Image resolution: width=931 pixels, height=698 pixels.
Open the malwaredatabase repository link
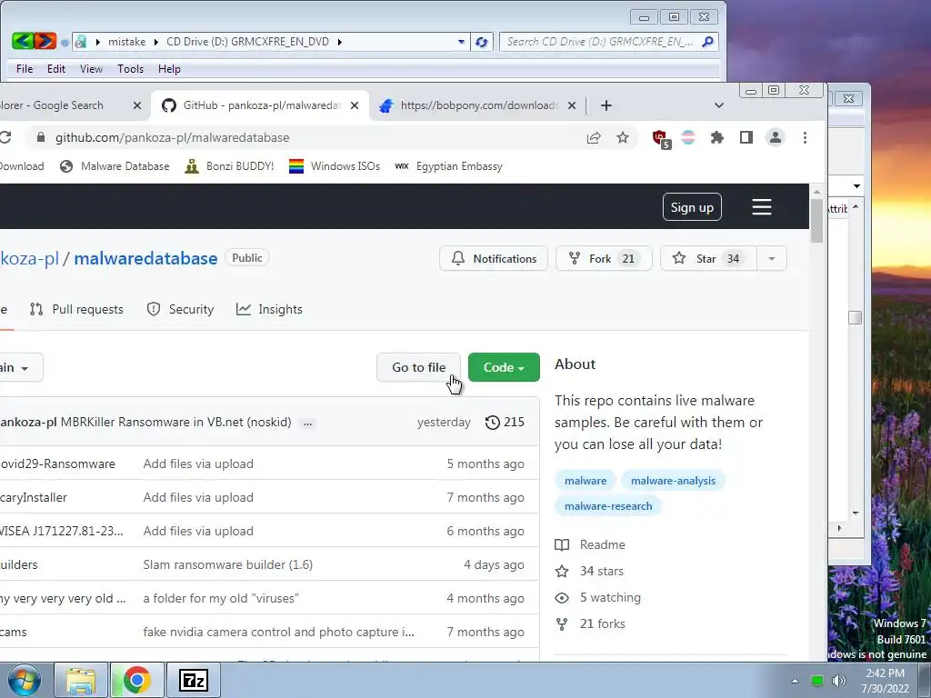coord(145,258)
